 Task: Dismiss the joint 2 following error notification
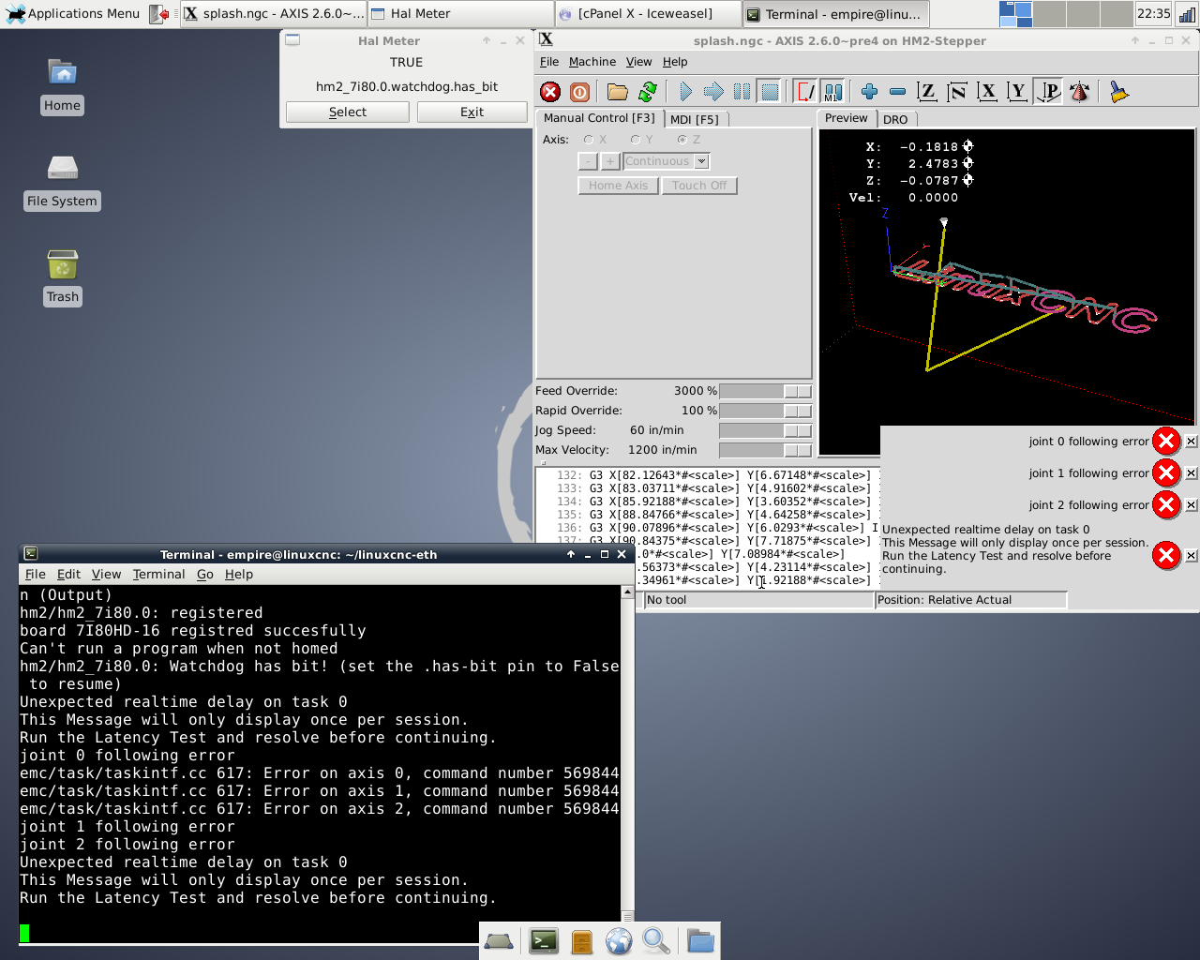[x=1191, y=505]
